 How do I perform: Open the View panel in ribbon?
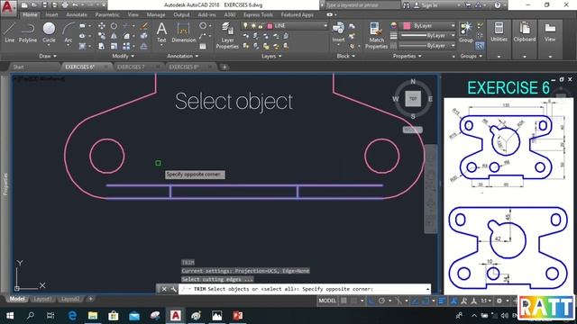pos(550,31)
